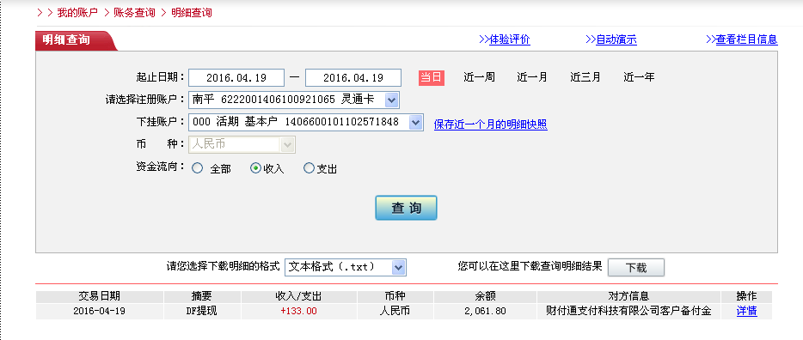Select the 支出 radio button

point(309,168)
